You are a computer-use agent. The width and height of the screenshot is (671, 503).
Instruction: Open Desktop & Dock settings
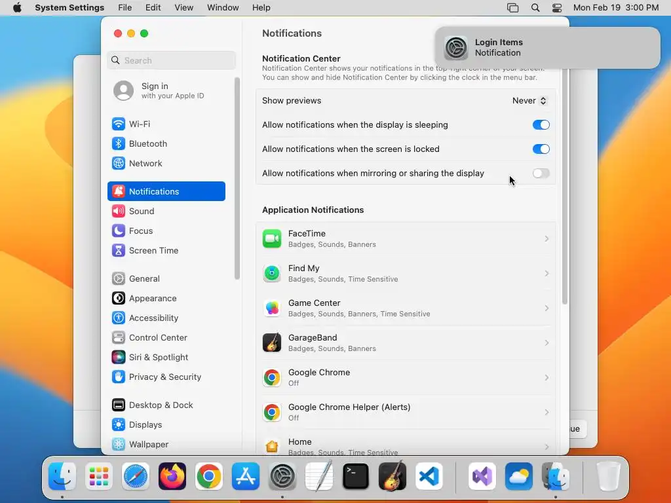[166, 405]
